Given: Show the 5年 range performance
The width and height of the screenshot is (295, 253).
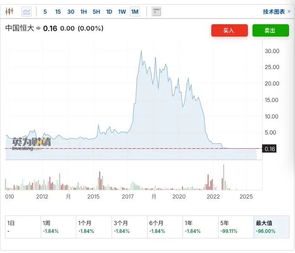Looking at the screenshot, I should [x=236, y=227].
